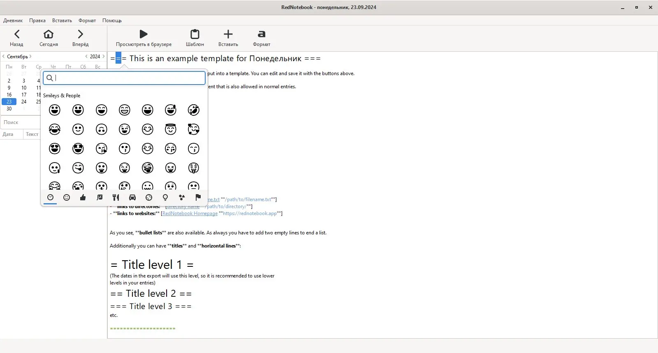This screenshot has width=658, height=353.
Task: Open the Правка menu
Action: [37, 21]
